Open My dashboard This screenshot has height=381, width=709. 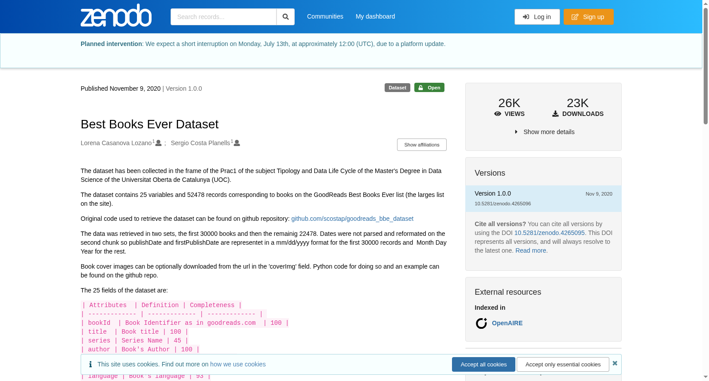pos(375,16)
